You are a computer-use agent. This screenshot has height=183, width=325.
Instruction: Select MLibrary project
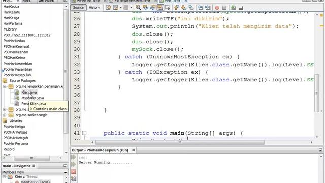[10, 29]
